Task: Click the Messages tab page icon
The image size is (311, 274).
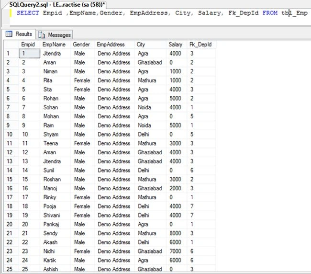Action: tap(42, 35)
